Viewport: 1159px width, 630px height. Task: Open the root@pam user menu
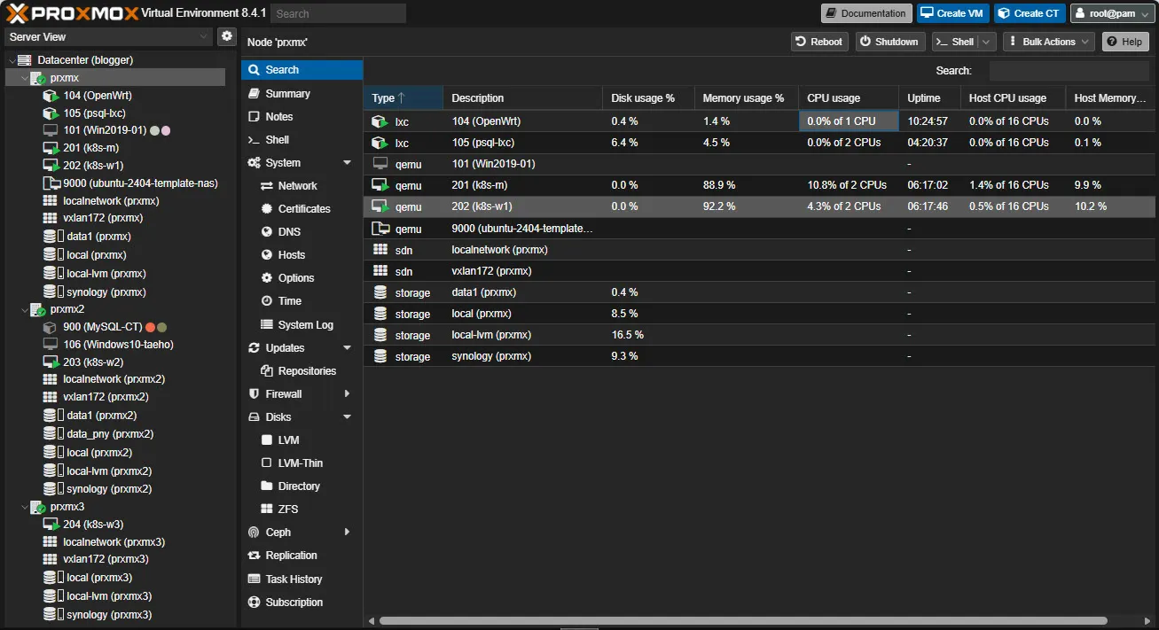[1111, 13]
